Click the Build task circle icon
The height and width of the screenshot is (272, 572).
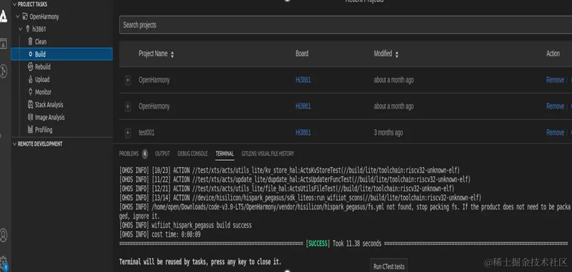[31, 54]
